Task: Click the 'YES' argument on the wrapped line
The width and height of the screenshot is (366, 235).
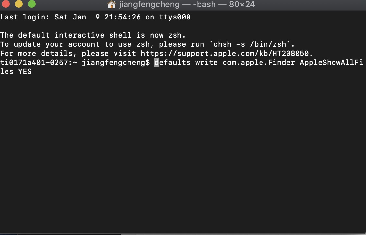Action: pos(25,71)
